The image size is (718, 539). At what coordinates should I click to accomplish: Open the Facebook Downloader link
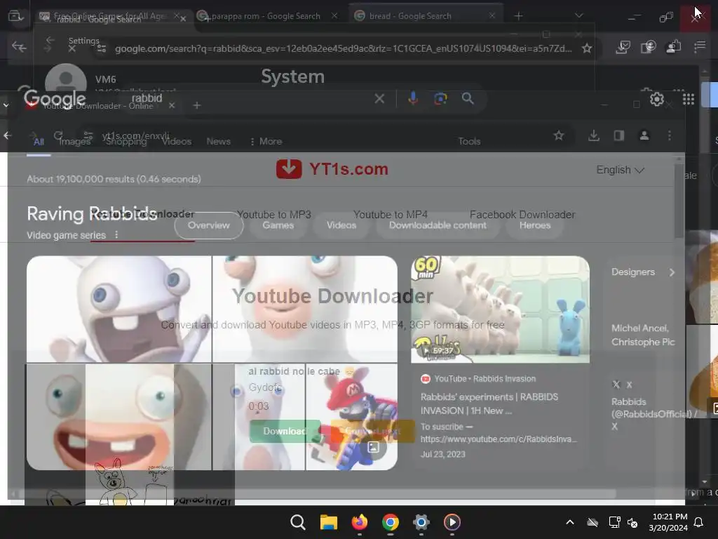[522, 215]
